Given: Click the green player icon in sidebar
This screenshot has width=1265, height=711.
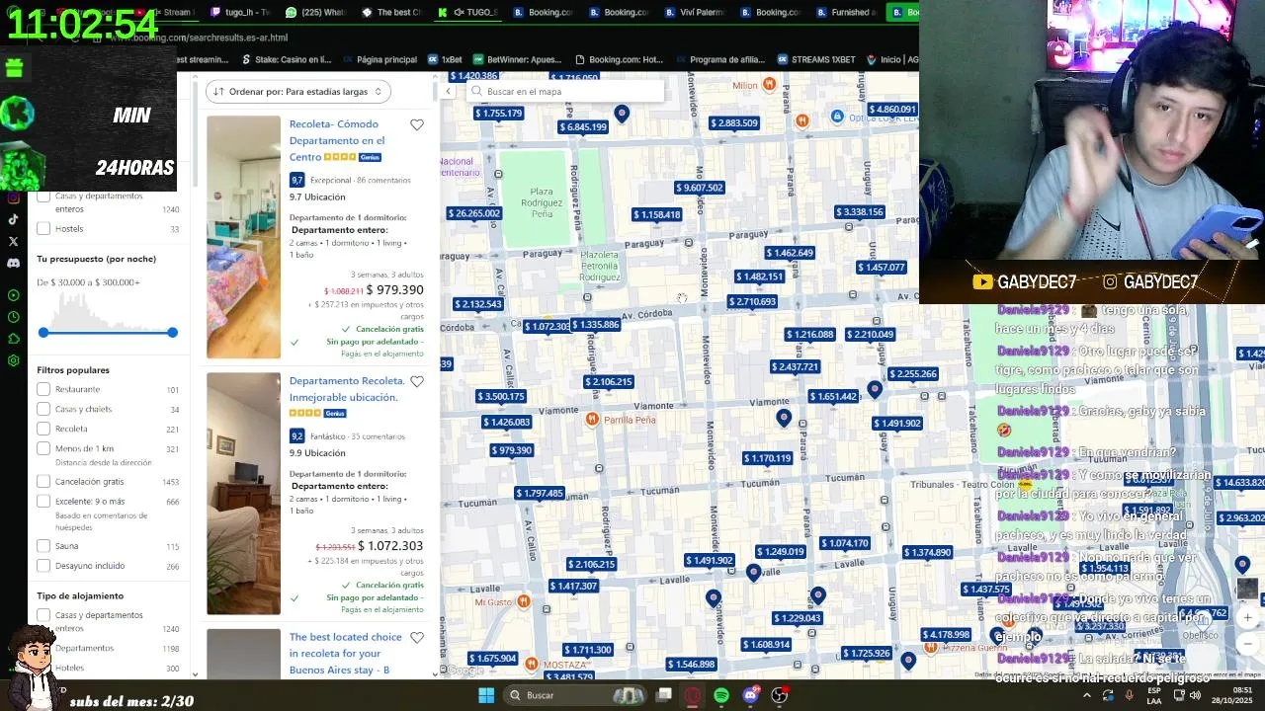Looking at the screenshot, I should [13, 295].
